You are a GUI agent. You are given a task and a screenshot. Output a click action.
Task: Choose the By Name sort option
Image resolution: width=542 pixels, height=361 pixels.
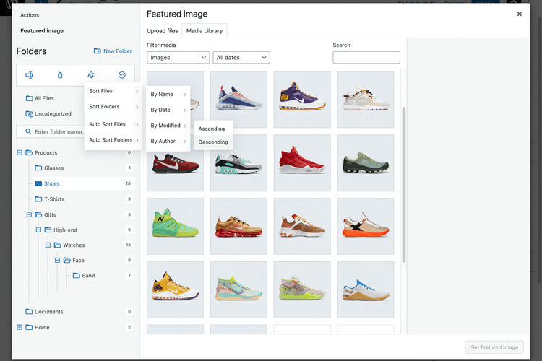point(168,95)
